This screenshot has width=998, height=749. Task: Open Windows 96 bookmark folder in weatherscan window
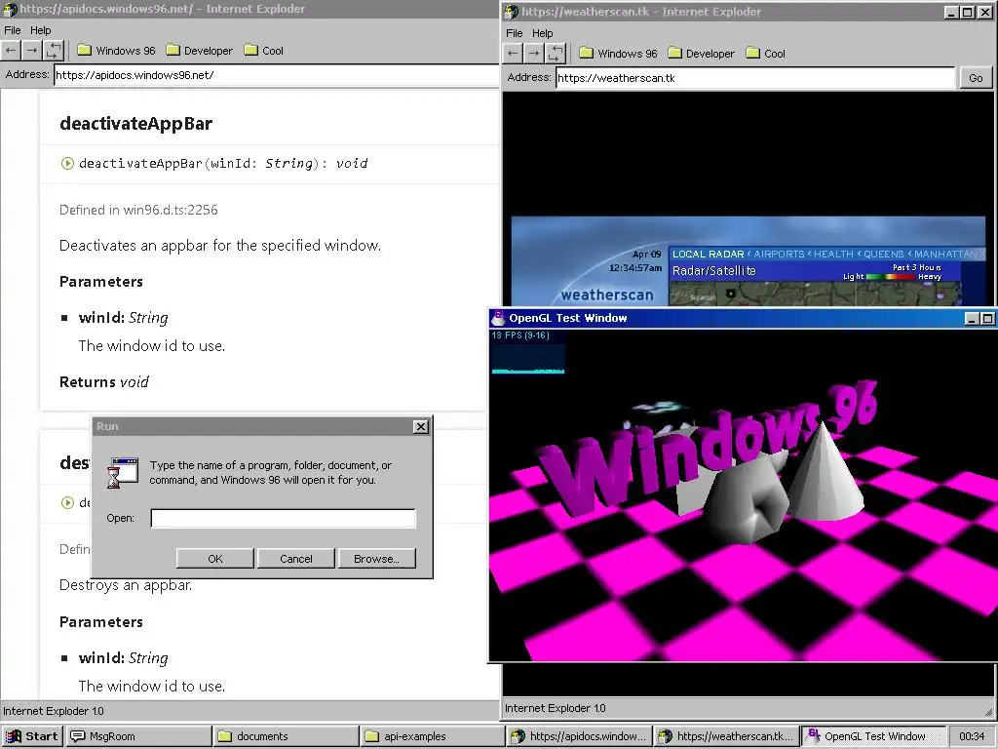pos(618,54)
